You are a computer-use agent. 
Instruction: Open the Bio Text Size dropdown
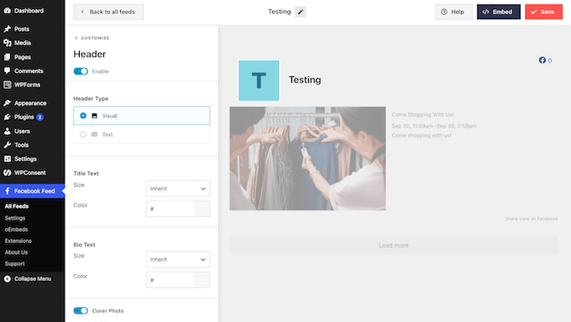[x=178, y=259]
